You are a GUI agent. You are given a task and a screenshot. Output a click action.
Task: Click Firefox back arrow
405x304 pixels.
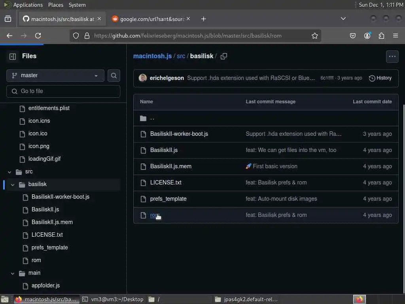(x=9, y=36)
